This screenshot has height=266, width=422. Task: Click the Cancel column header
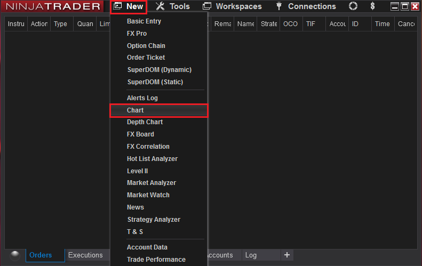pos(406,24)
